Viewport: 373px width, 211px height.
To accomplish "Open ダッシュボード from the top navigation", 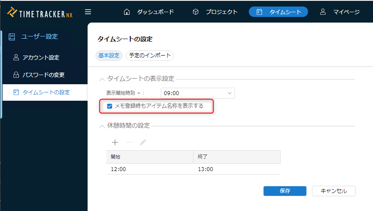I will [149, 12].
